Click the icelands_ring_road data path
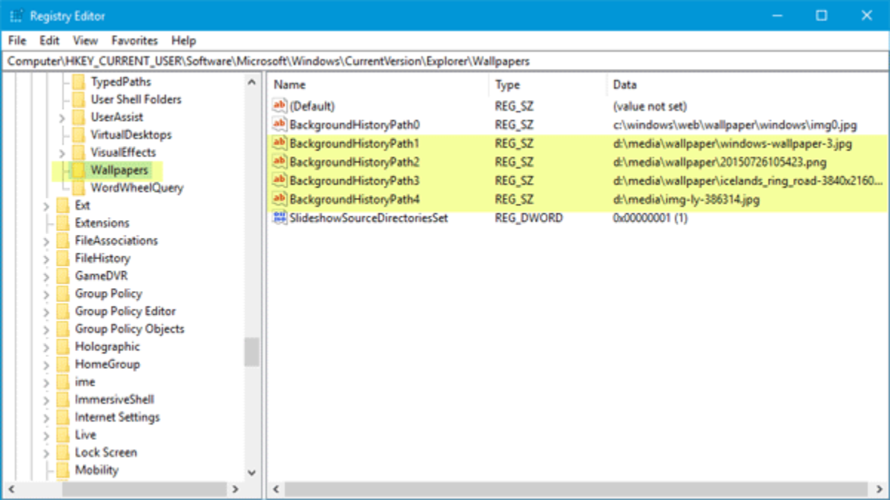The height and width of the screenshot is (500, 890). (748, 180)
